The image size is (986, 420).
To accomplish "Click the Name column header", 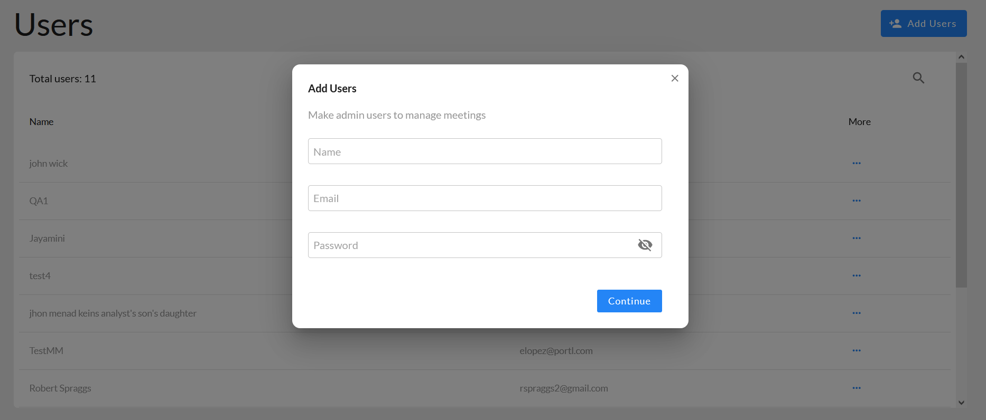I will [x=41, y=122].
